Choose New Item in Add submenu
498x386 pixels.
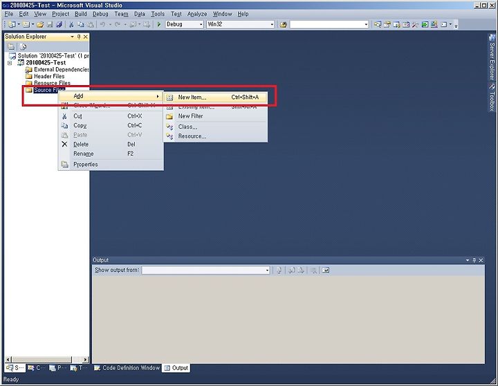tap(215, 98)
